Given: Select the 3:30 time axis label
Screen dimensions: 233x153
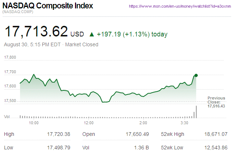Looking at the screenshot, I should click(184, 123).
